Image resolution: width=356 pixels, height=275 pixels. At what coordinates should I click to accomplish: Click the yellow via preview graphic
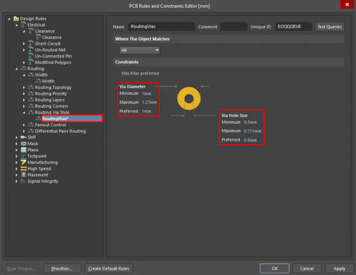[189, 98]
